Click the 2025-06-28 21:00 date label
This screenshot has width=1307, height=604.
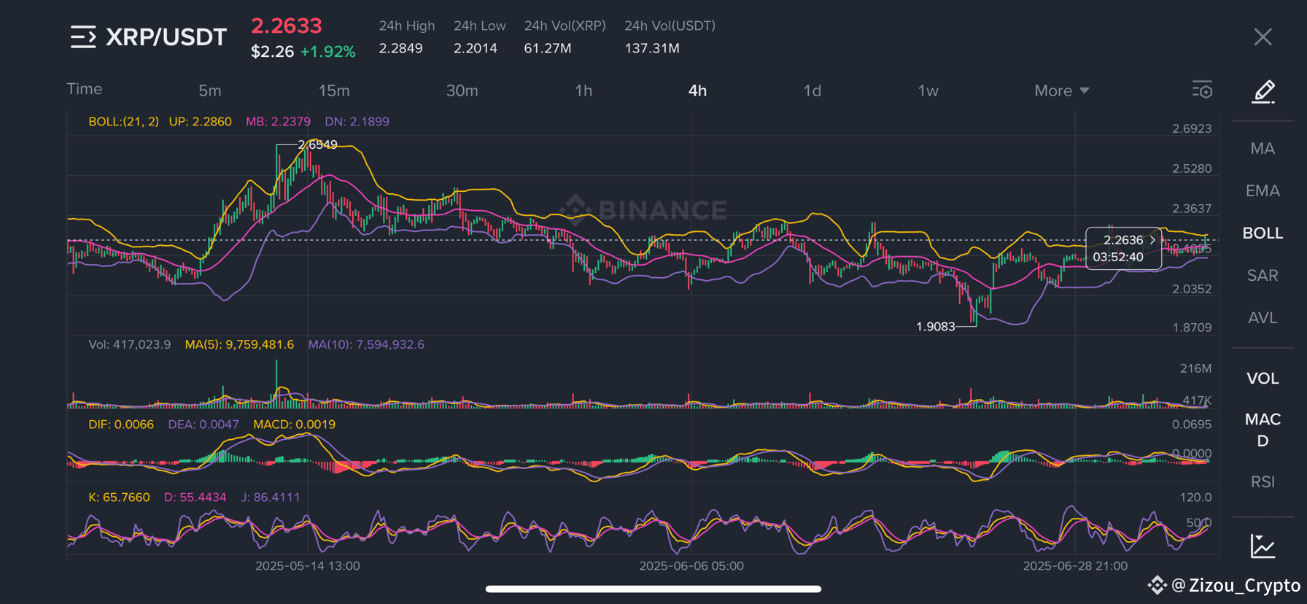[x=1075, y=566]
